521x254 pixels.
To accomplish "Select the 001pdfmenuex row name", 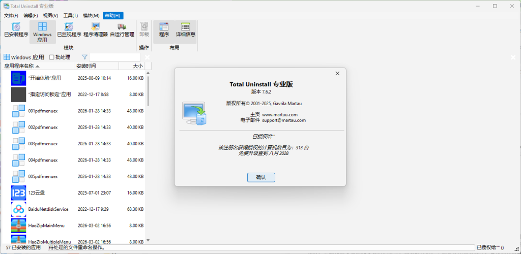I will pos(43,111).
